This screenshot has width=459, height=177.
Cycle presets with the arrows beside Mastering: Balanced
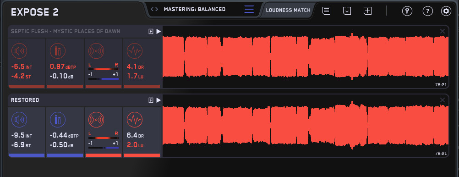(x=154, y=9)
